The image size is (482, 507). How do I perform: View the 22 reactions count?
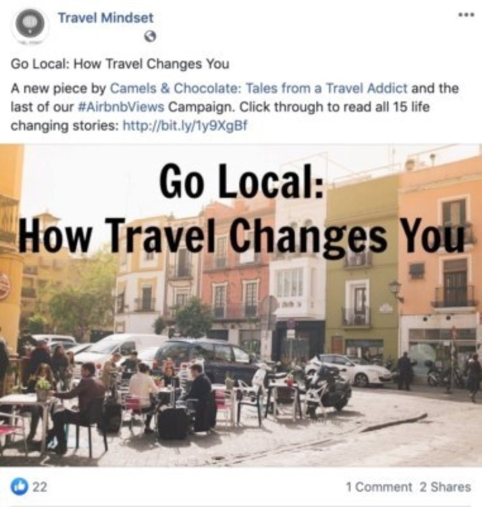[x=40, y=487]
